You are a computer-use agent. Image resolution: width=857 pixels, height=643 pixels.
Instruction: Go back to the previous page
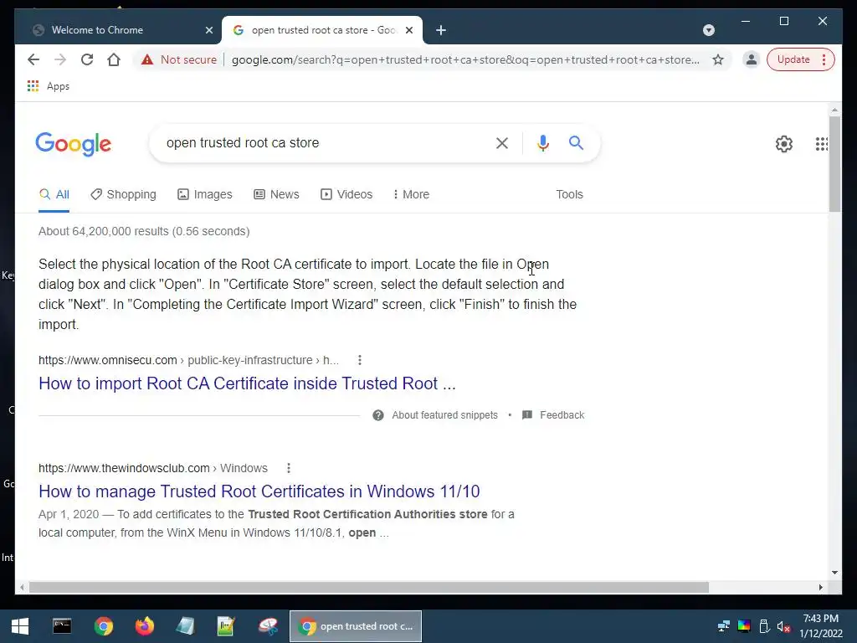coord(33,59)
